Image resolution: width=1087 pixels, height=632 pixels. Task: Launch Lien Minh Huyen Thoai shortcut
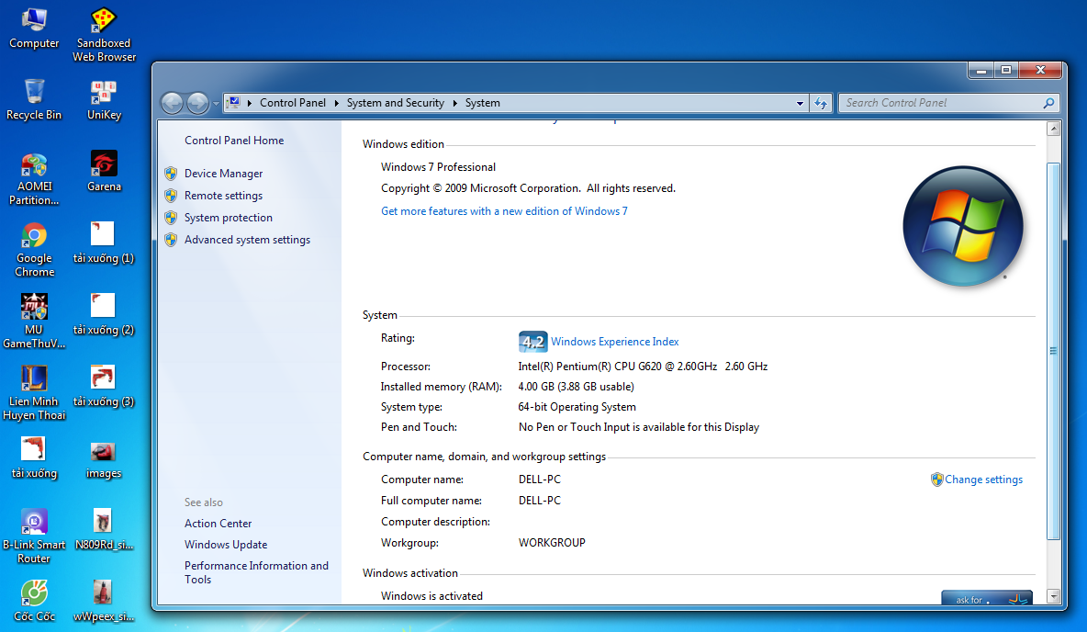click(x=34, y=393)
